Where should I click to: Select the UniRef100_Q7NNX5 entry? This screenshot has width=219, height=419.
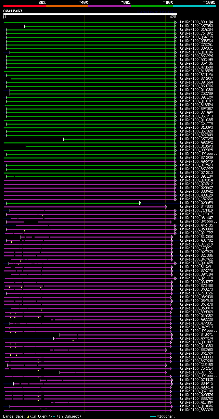196,380
